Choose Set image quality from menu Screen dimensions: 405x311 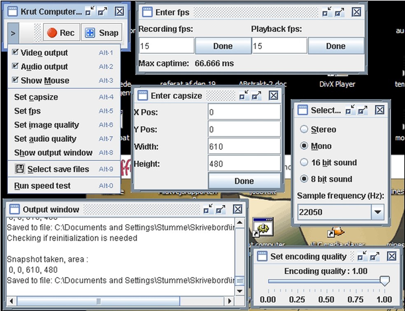tap(46, 125)
